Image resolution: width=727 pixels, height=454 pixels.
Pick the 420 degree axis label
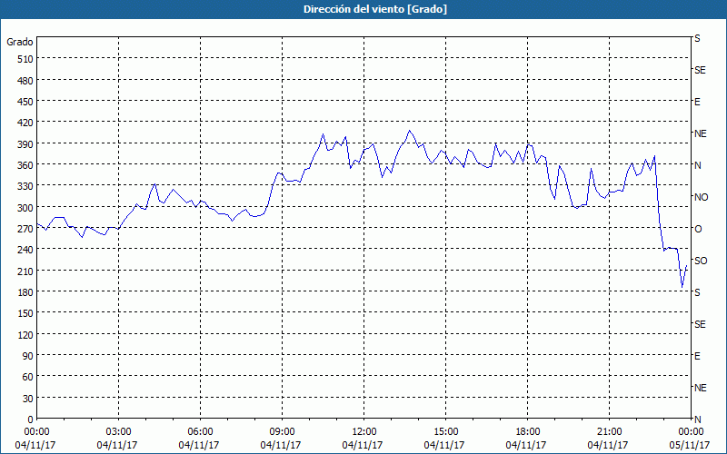pos(26,123)
